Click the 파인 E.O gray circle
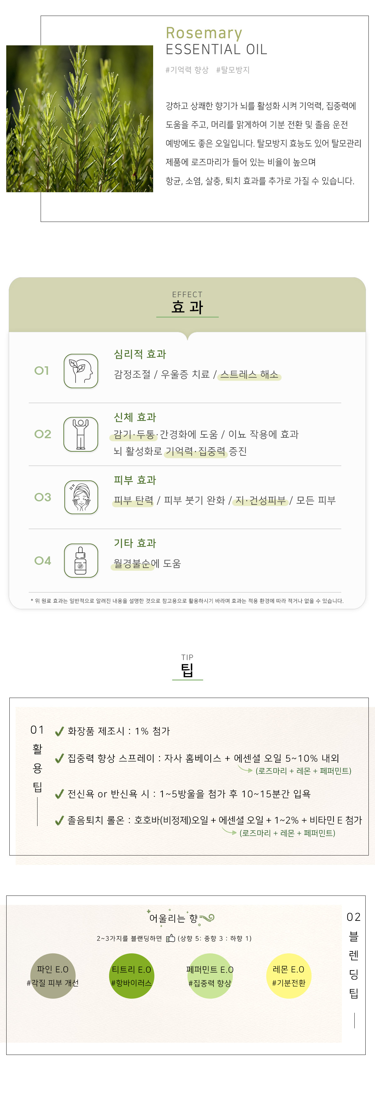 pos(53,976)
